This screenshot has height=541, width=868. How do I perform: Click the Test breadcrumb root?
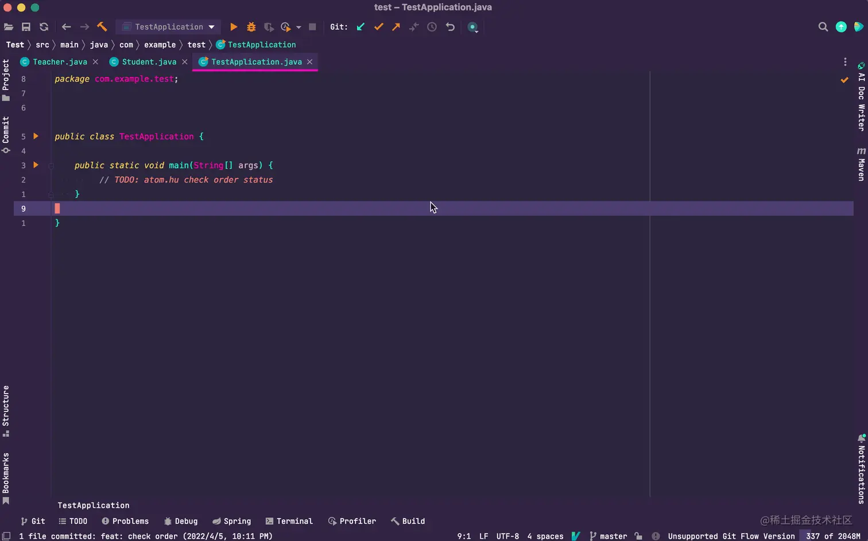(x=15, y=45)
